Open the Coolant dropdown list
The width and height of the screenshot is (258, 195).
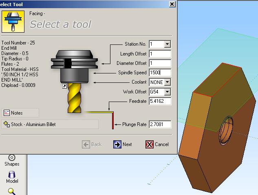(x=167, y=82)
